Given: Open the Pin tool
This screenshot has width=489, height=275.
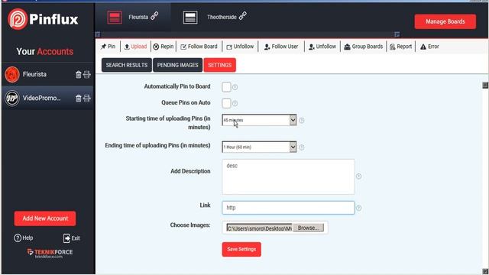Looking at the screenshot, I should point(108,47).
